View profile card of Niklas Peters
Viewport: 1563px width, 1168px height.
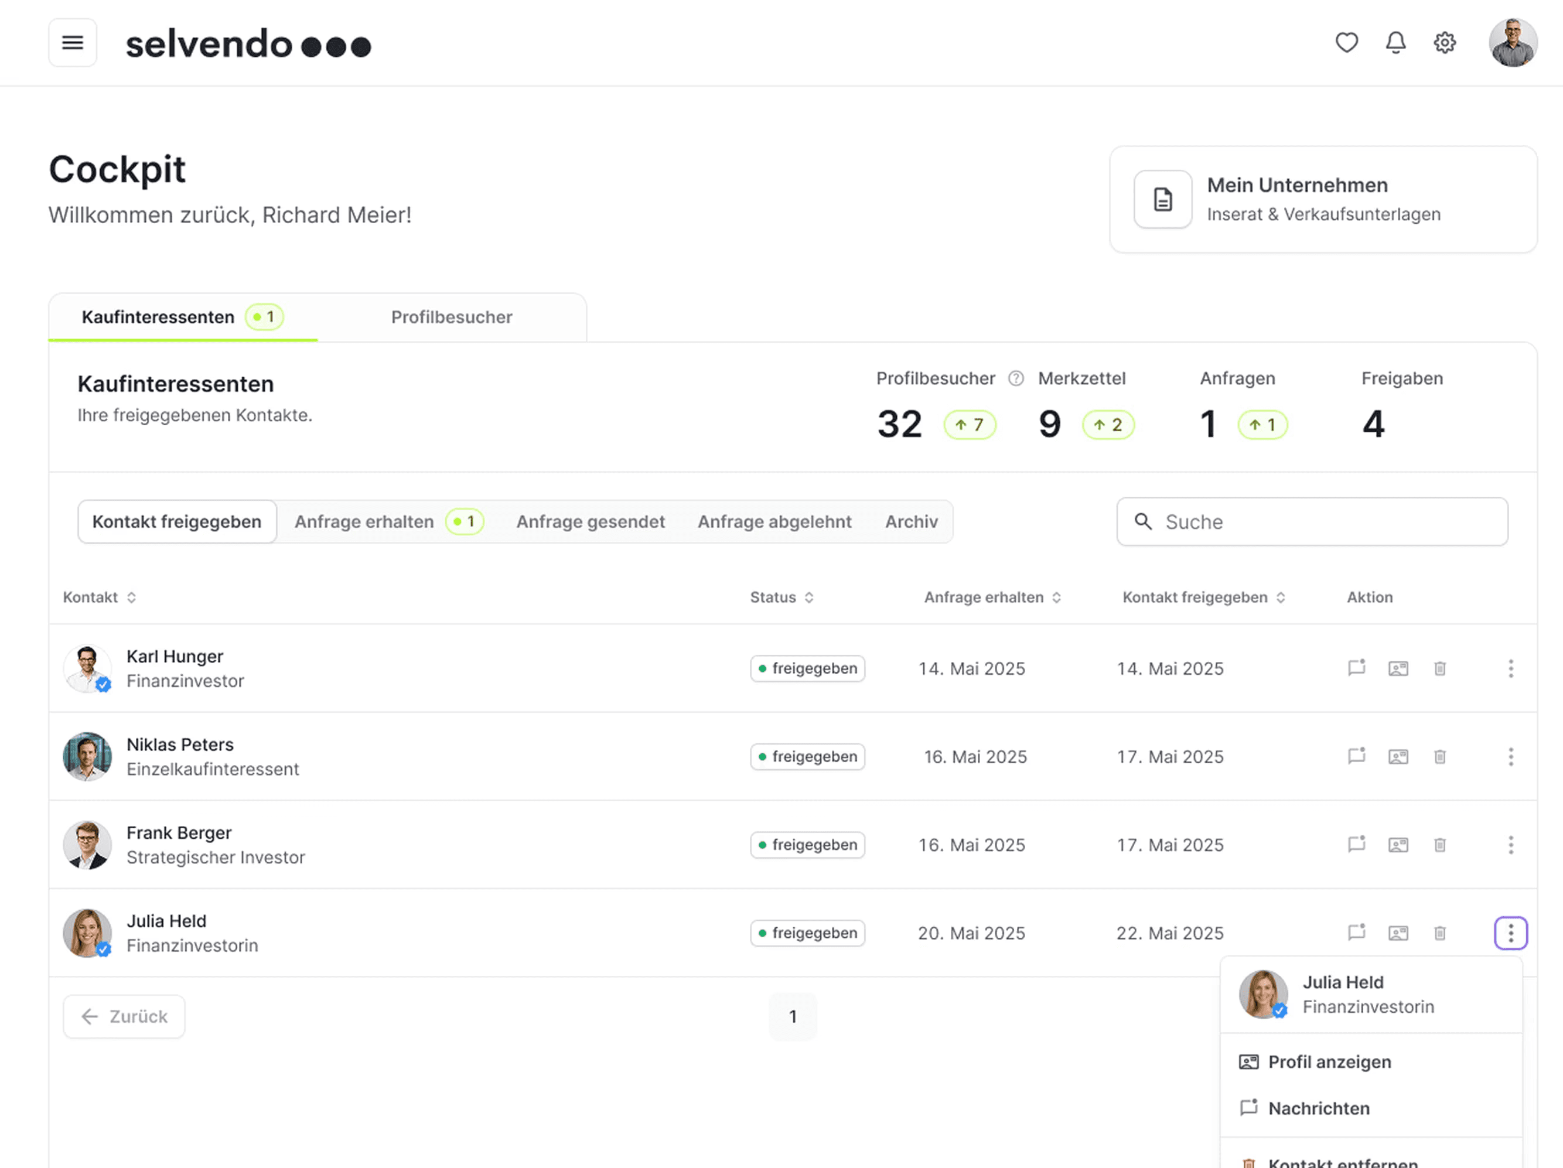(x=1398, y=757)
